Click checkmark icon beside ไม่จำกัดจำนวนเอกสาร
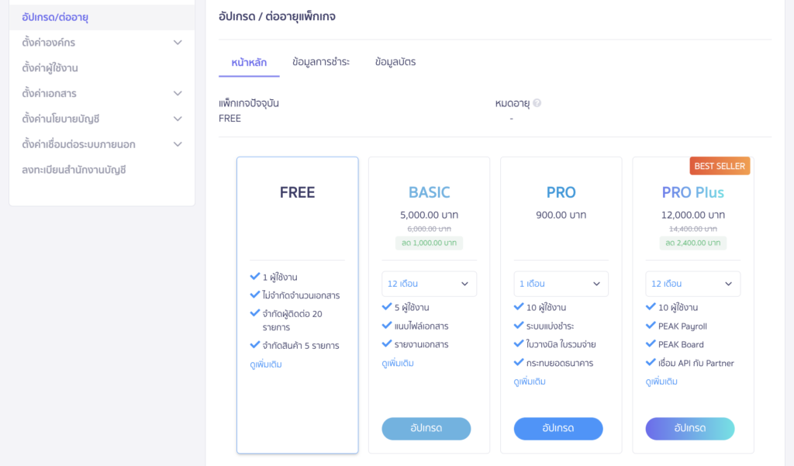The image size is (794, 466). pos(255,295)
